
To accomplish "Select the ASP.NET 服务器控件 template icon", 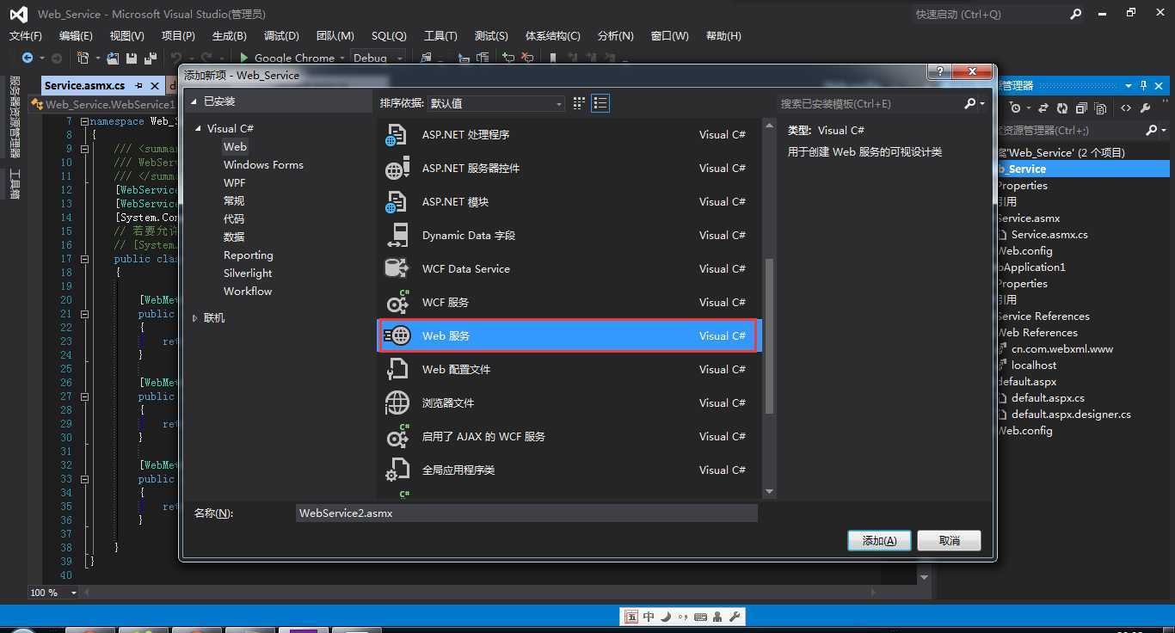I will tap(397, 169).
